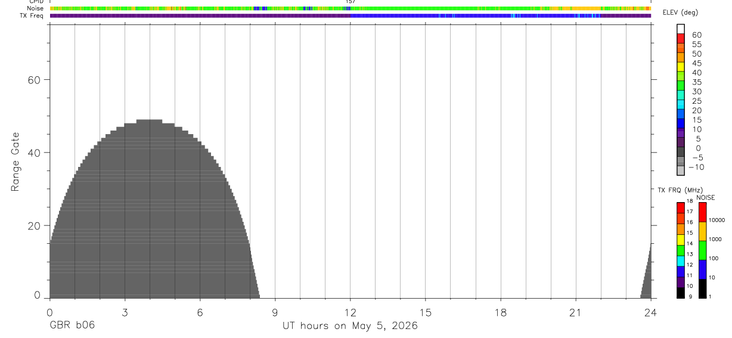Screen dimensions: 732x338
Task: Select the 'NOISE' legend title
Action: pyautogui.click(x=706, y=198)
